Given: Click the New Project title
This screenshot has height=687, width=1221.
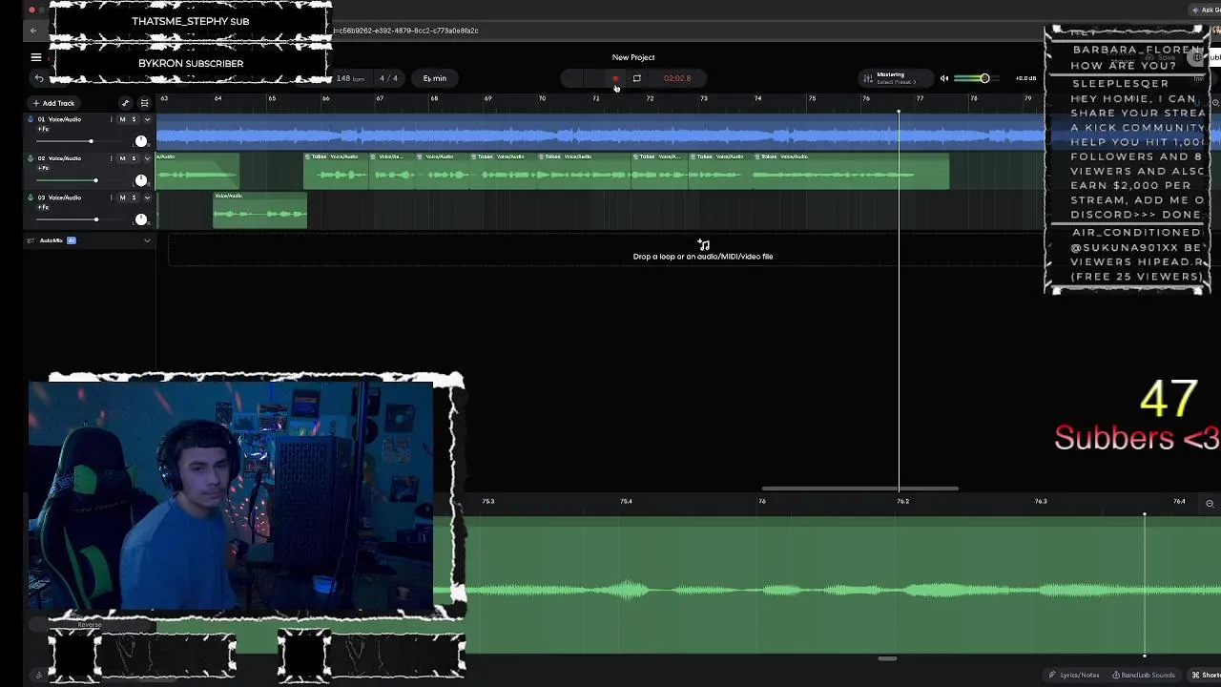Looking at the screenshot, I should pos(633,57).
